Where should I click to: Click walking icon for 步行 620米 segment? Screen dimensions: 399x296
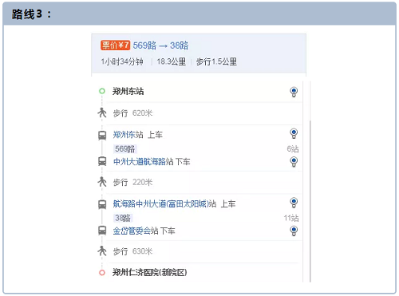(x=102, y=112)
